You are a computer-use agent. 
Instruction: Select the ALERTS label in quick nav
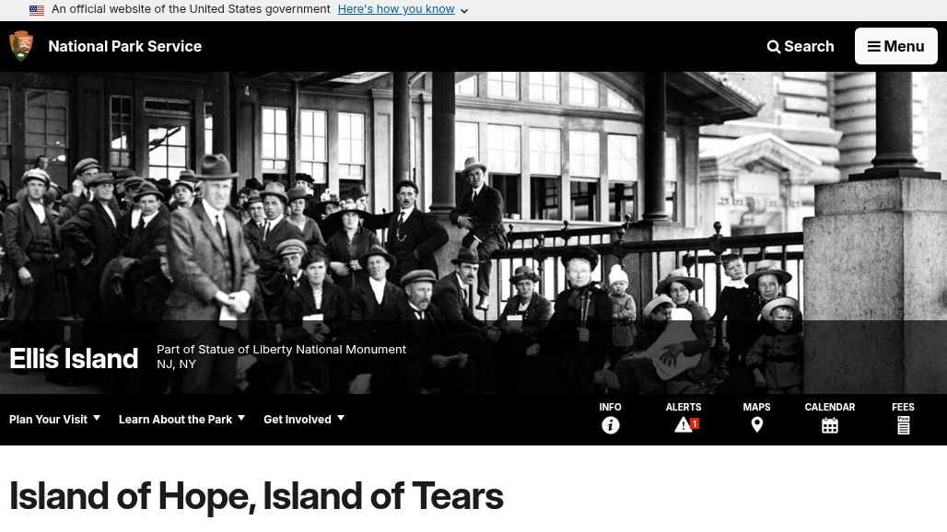click(x=683, y=407)
